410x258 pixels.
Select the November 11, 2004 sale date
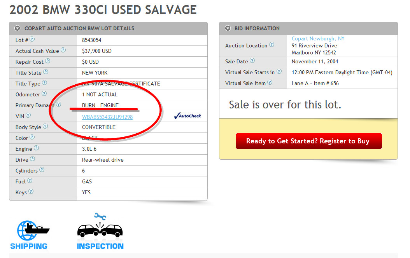pos(315,62)
